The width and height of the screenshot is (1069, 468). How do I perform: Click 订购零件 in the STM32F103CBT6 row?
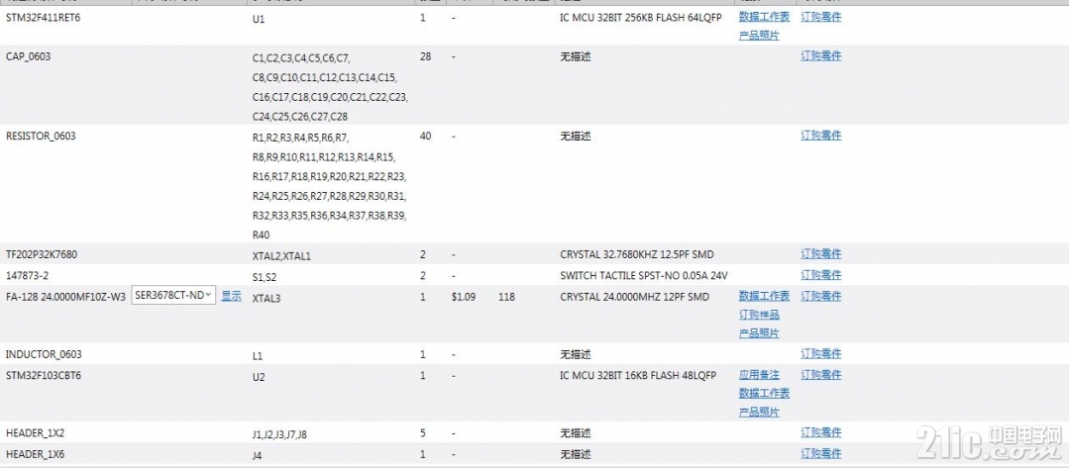click(821, 375)
